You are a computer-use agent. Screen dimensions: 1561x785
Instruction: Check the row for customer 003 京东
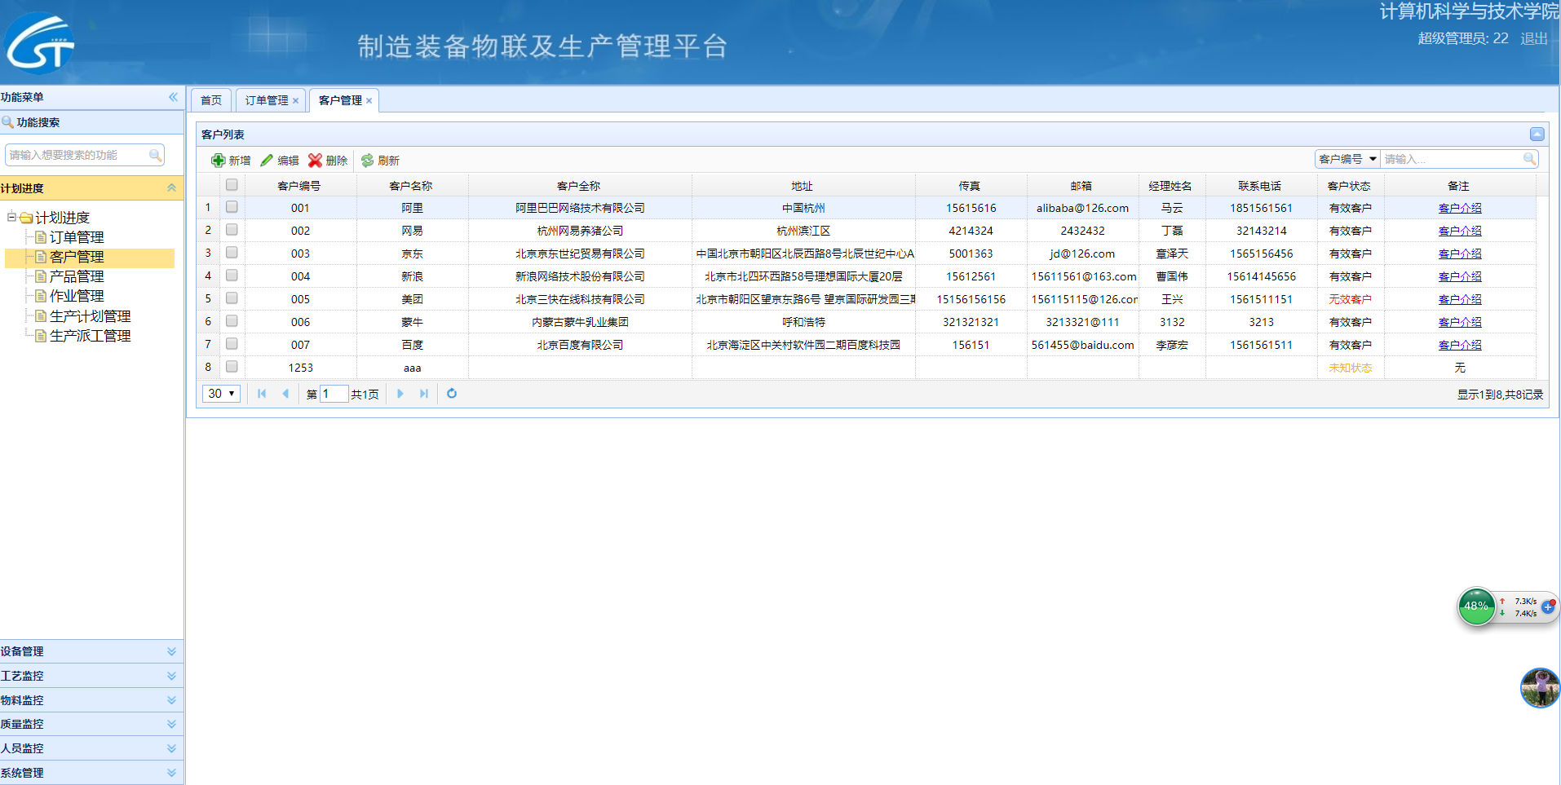coord(232,253)
